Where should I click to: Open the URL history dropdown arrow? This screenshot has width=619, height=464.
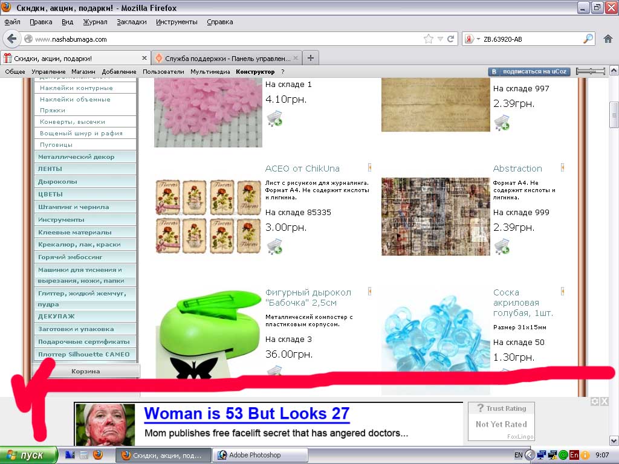coord(440,39)
